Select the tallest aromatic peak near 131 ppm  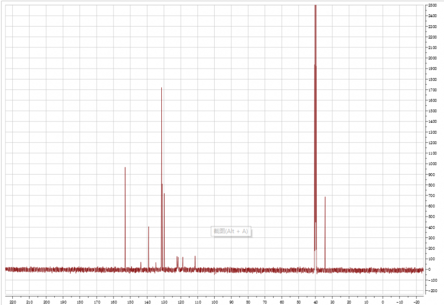[x=161, y=148]
